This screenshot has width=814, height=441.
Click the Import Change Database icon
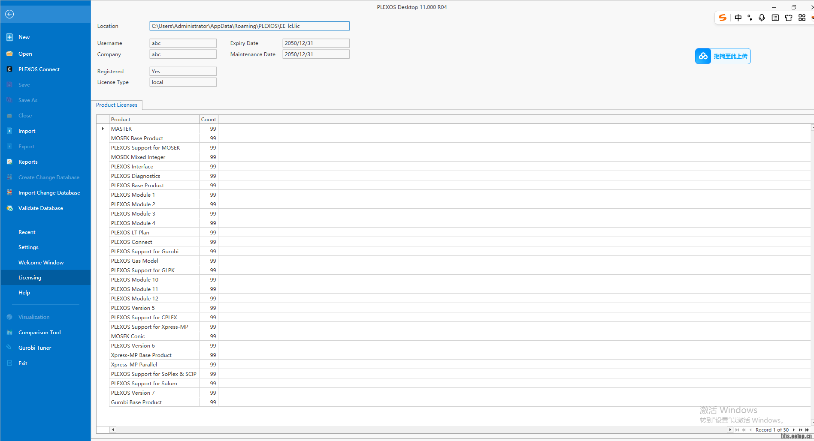(9, 193)
